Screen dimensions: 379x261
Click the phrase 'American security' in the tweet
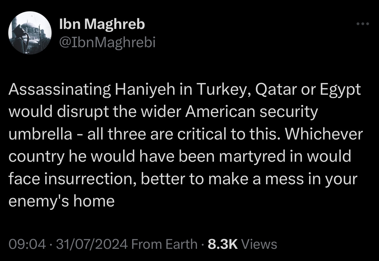tap(251, 112)
